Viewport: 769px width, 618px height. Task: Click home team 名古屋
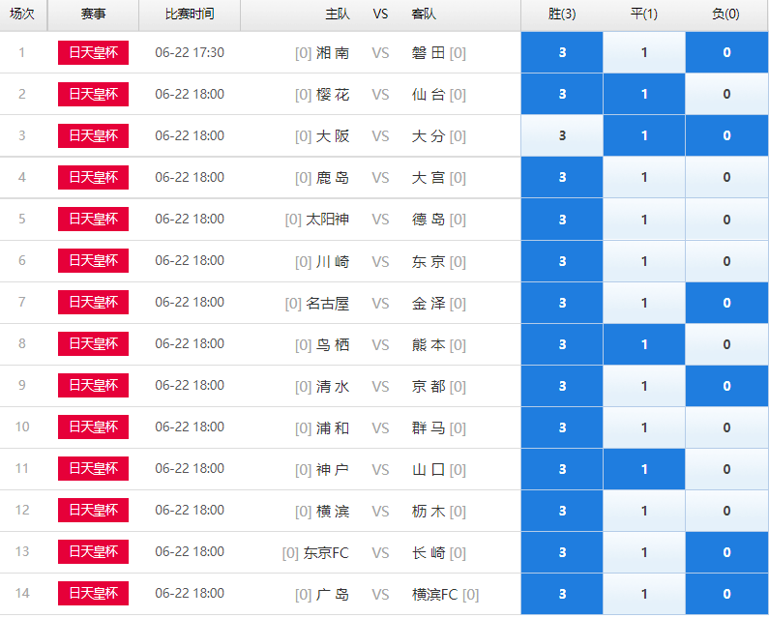pos(328,304)
